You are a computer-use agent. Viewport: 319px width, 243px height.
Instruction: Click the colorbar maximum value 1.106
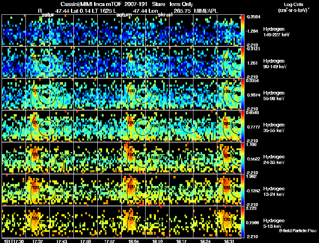coord(251,144)
